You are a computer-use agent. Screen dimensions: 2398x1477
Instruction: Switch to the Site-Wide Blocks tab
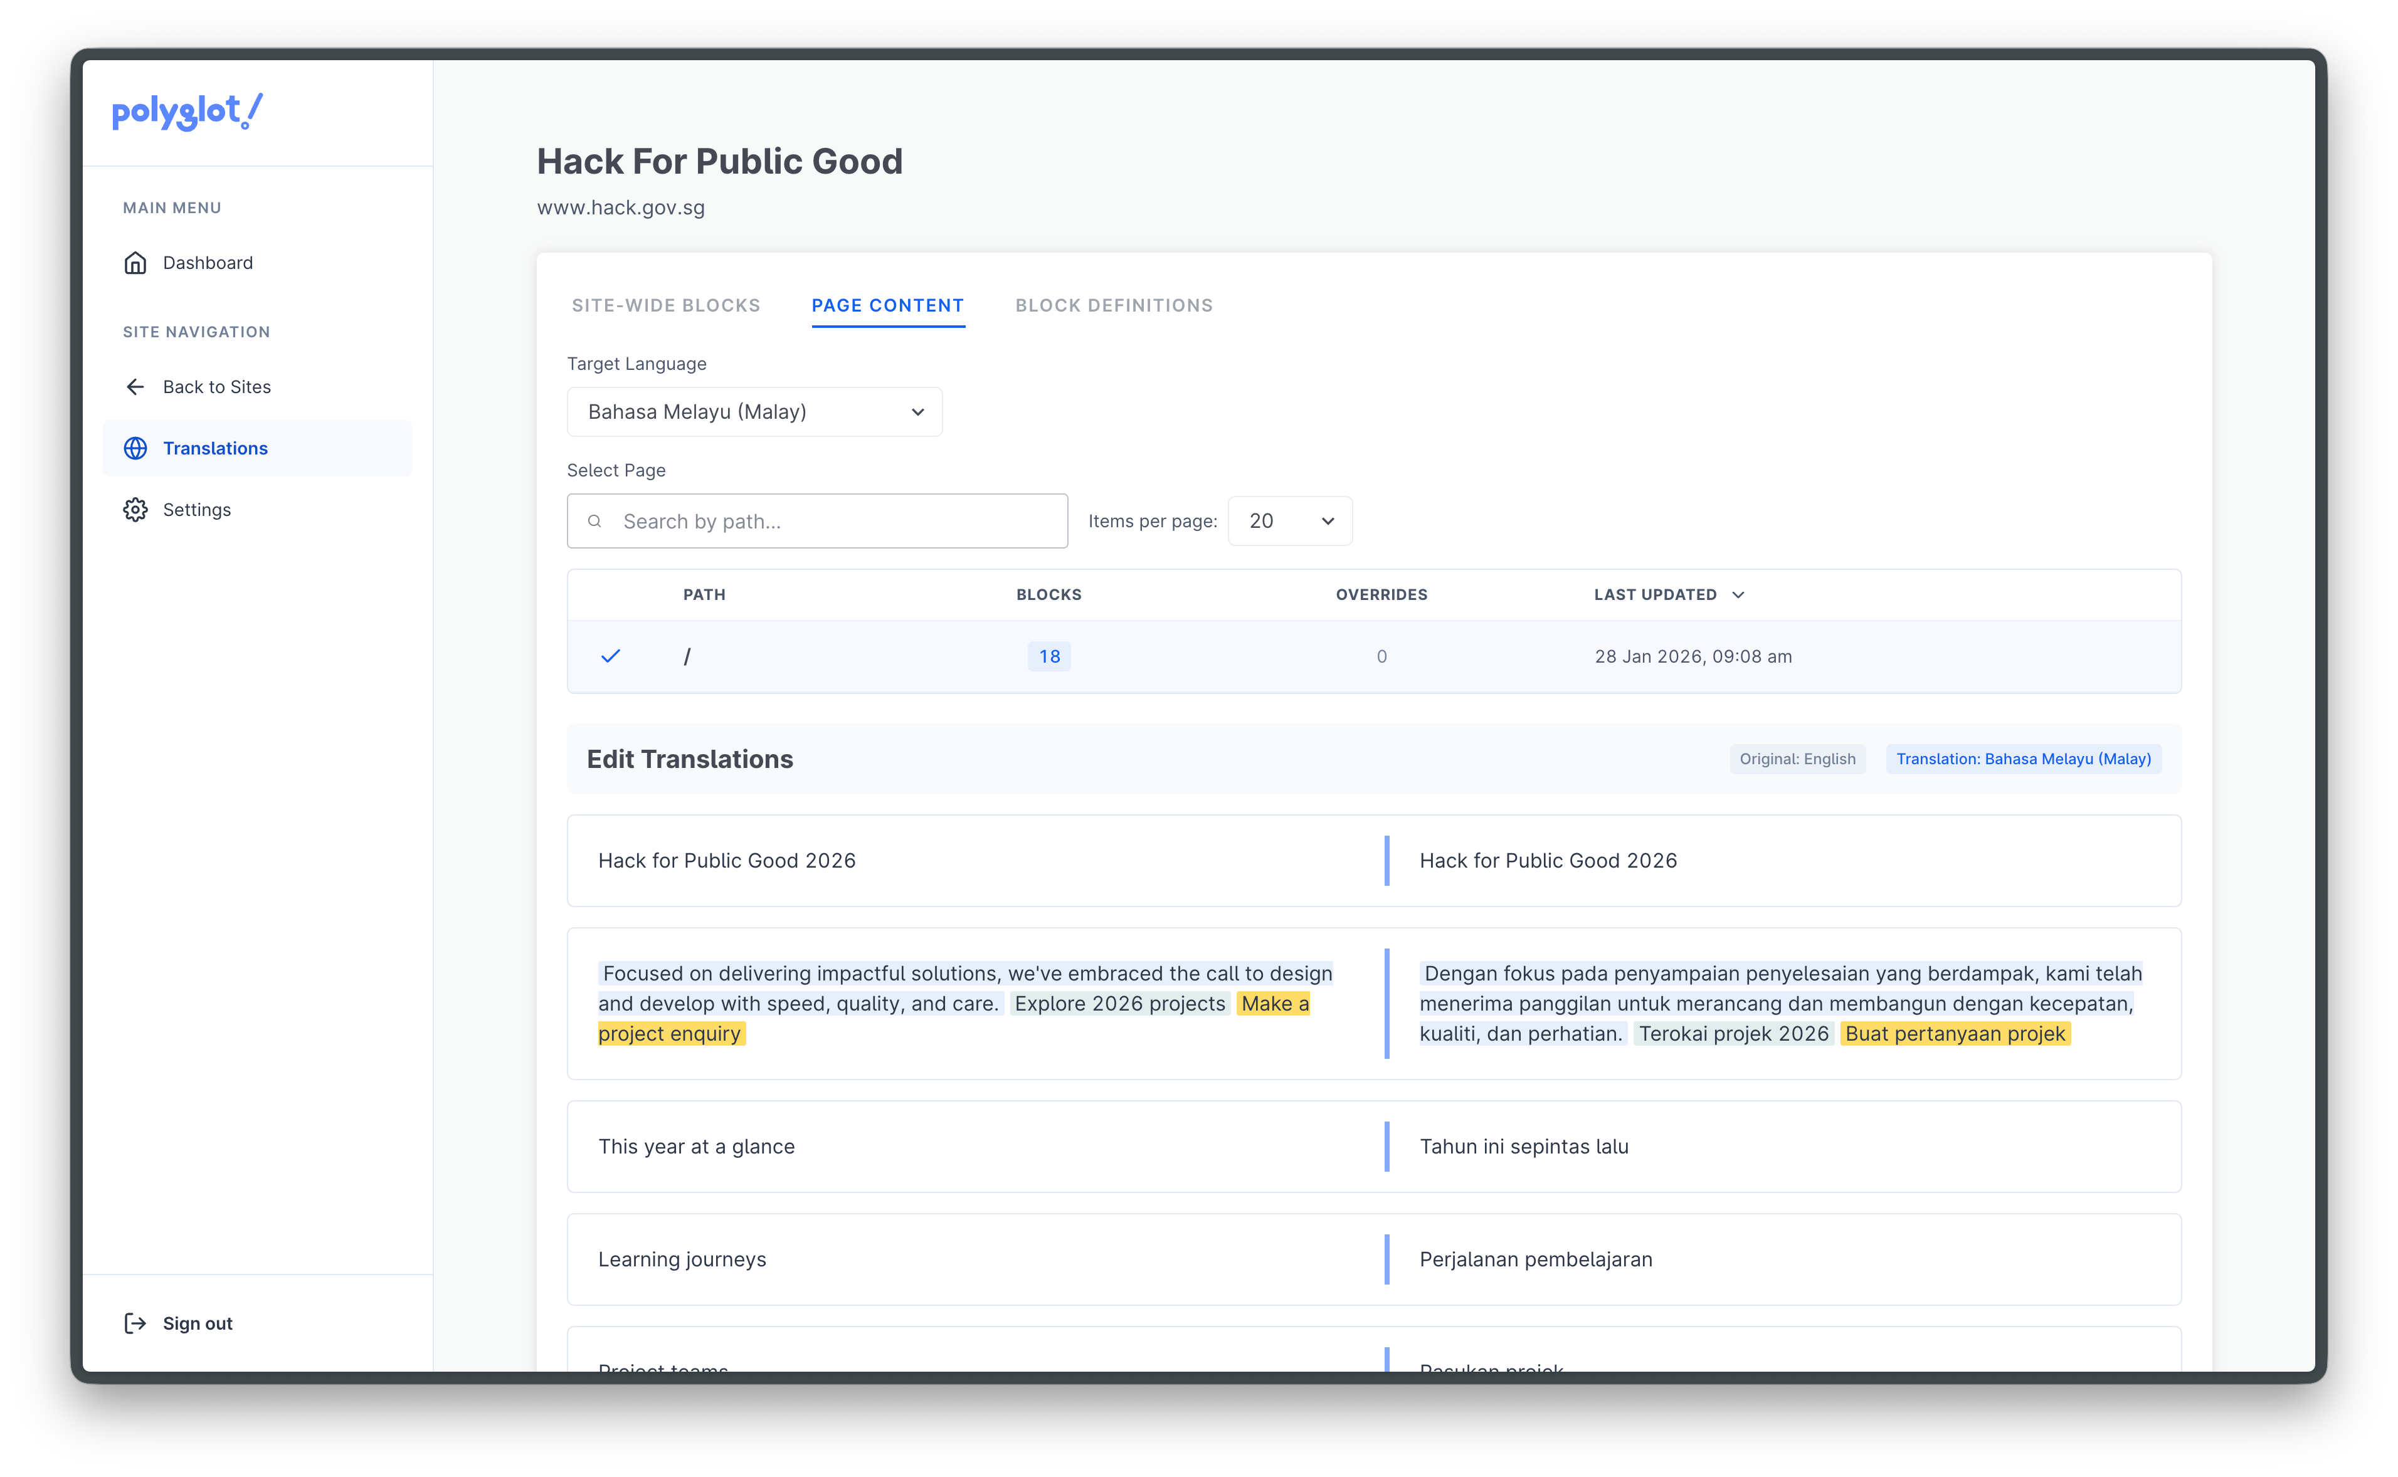[665, 305]
